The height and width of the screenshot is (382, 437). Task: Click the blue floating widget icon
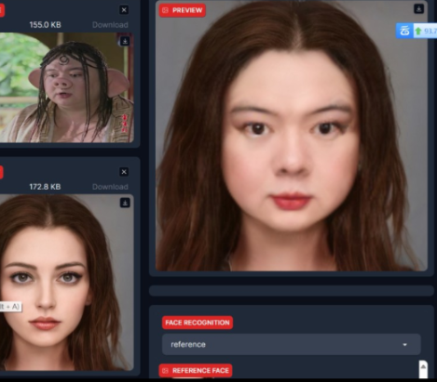pos(404,31)
